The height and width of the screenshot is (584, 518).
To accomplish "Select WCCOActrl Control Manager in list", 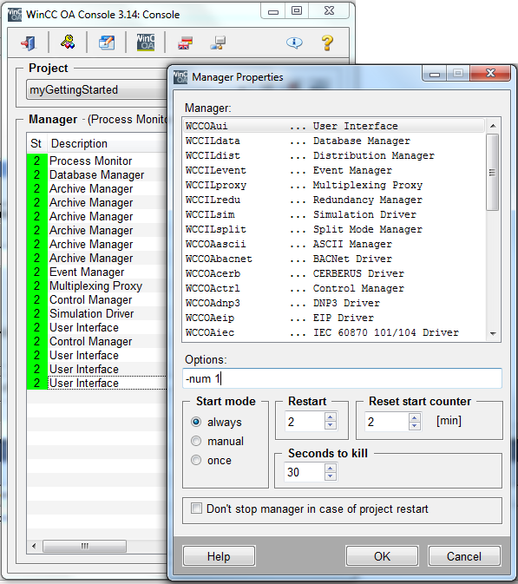I will tap(334, 288).
